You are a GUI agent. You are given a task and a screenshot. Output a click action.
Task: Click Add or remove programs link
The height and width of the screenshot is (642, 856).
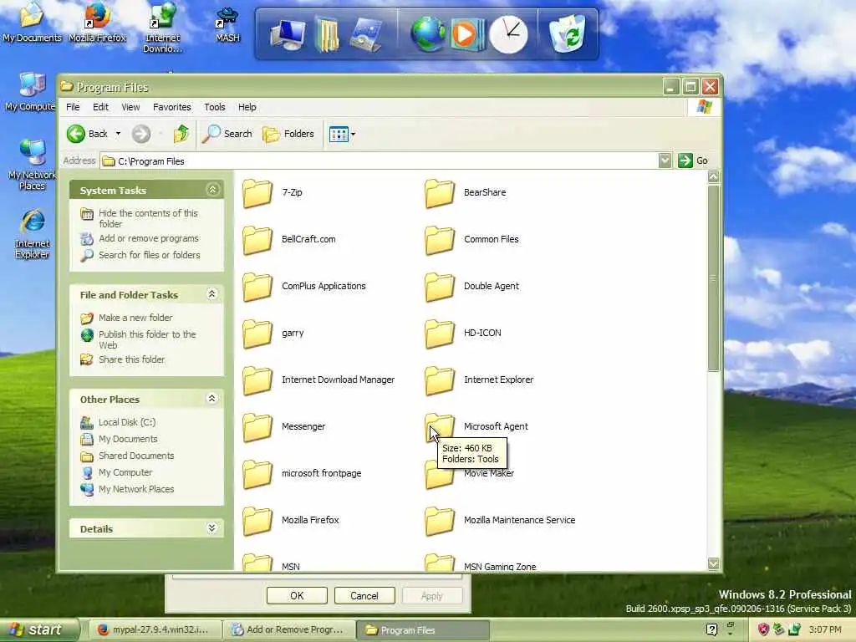coord(149,238)
